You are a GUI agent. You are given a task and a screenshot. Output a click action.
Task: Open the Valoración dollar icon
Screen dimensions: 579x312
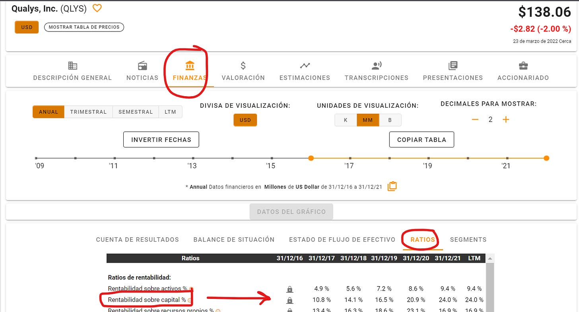coord(243,66)
